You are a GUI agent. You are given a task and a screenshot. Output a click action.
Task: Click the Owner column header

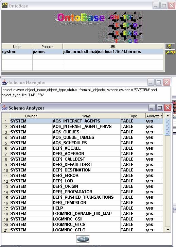click(31, 116)
